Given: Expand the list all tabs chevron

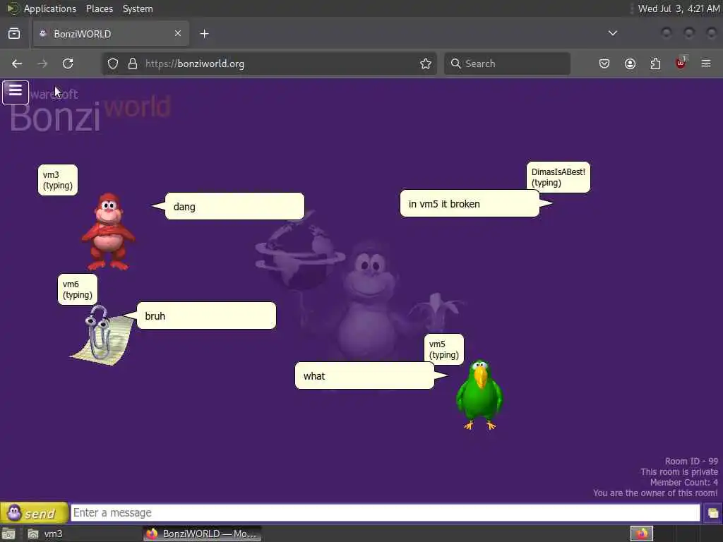Looking at the screenshot, I should tap(613, 33).
